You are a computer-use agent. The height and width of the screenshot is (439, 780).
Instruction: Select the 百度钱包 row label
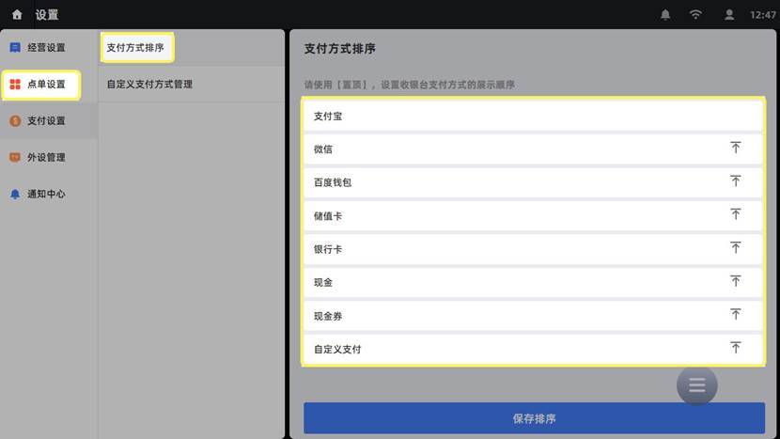point(333,182)
